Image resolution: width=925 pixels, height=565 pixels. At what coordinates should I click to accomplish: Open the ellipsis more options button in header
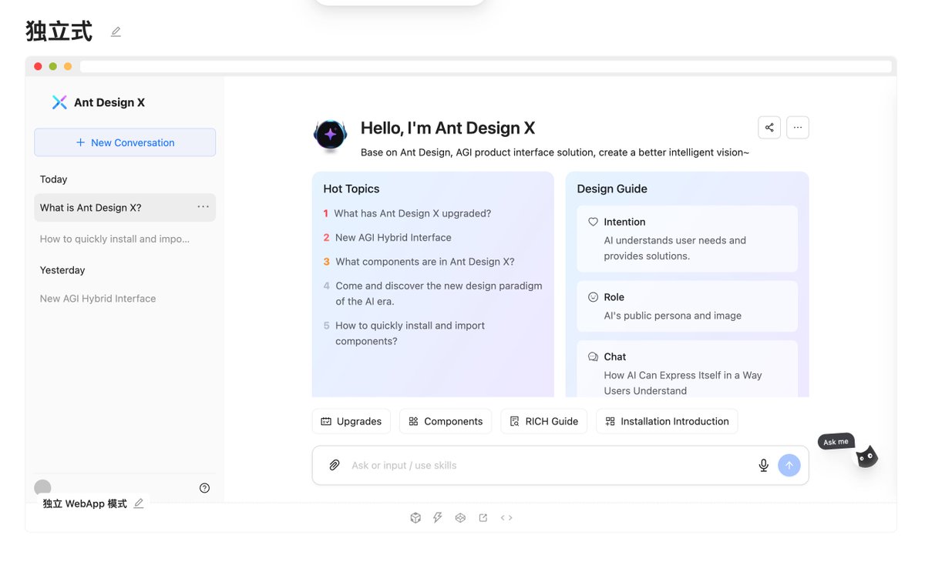point(798,128)
